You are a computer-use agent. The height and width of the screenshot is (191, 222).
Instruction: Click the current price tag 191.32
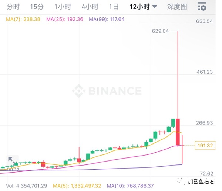coord(205,145)
